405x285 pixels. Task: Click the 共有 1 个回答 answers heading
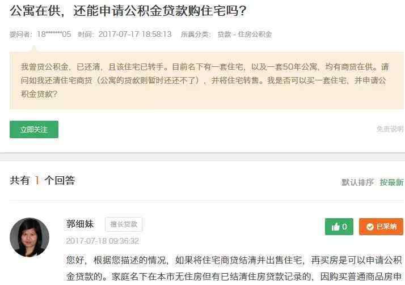click(43, 180)
